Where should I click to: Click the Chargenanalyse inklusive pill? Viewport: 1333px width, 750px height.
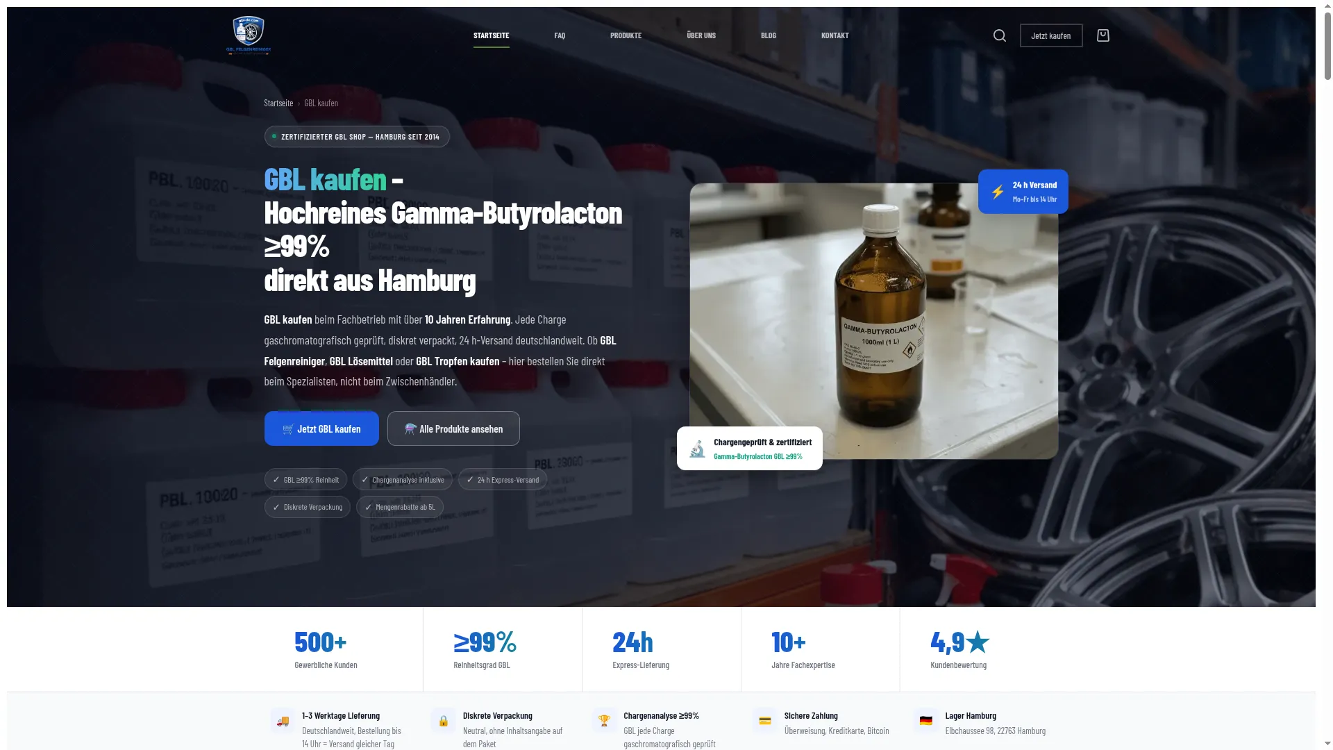403,480
